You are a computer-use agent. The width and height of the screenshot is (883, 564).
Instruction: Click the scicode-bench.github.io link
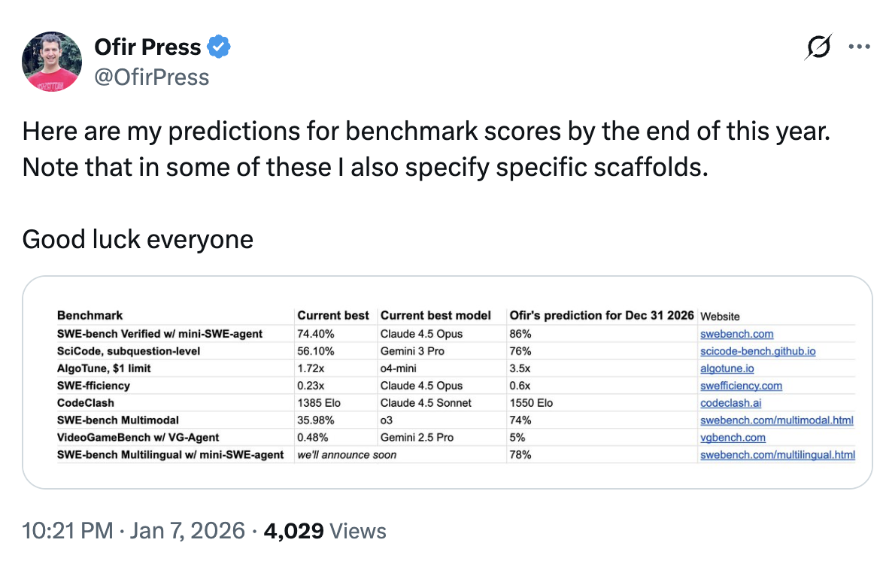[x=757, y=351]
